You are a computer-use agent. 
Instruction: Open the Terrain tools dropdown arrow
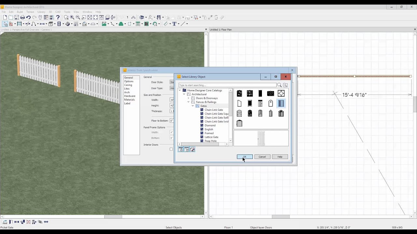coord(108,24)
